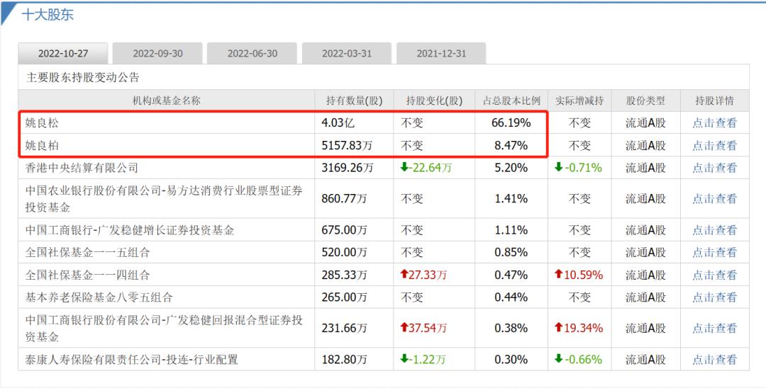Viewport: 766px width, 388px height.
Task: Click the 182.80万 holding value
Action: pos(344,360)
